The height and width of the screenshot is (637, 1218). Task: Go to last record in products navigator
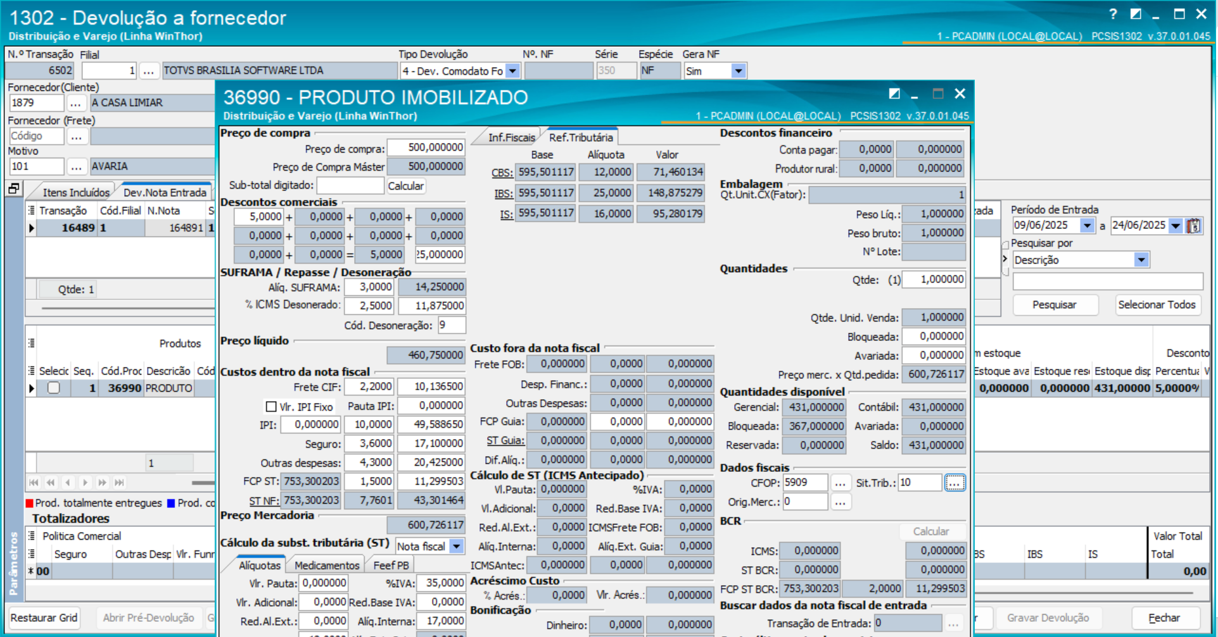point(119,483)
